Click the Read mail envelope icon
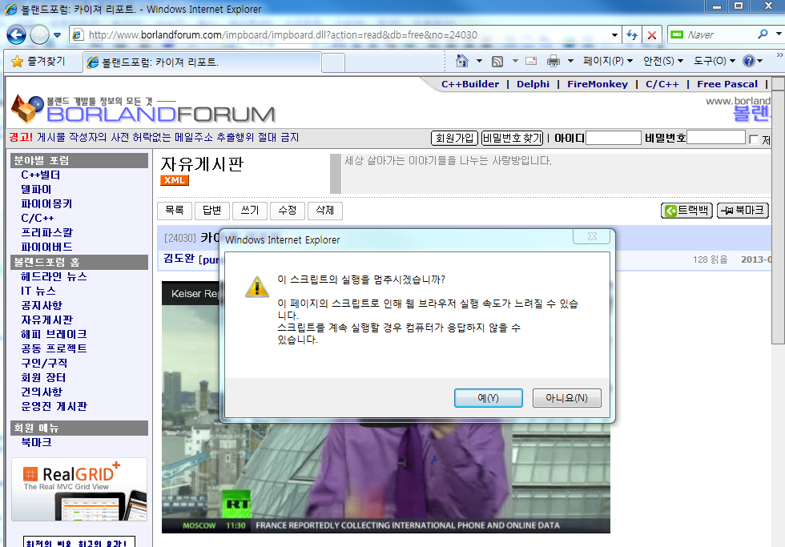The image size is (785, 547). 531,61
